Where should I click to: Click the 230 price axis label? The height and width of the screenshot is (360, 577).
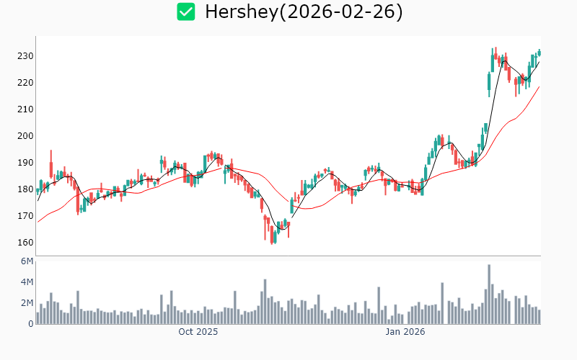pos(25,56)
